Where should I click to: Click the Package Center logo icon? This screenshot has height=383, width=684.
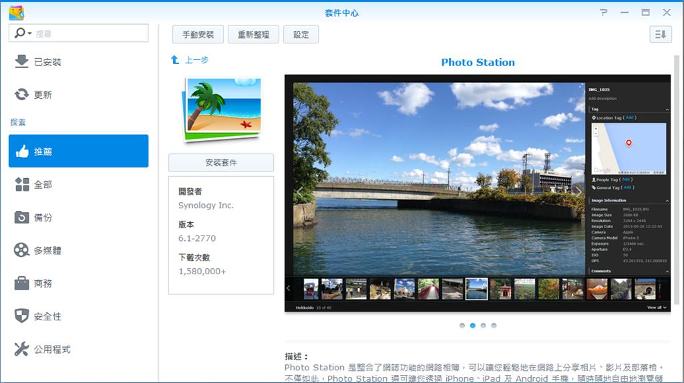16,13
